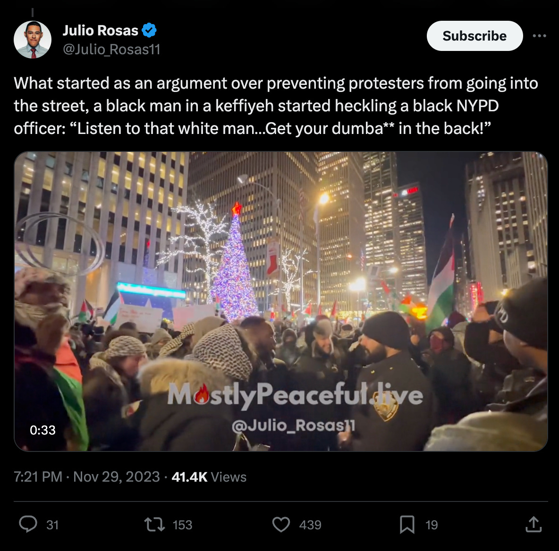Screen dimensions: 559x551
Task: Bookmark the tweet with the bookmark icon
Action: tap(407, 525)
